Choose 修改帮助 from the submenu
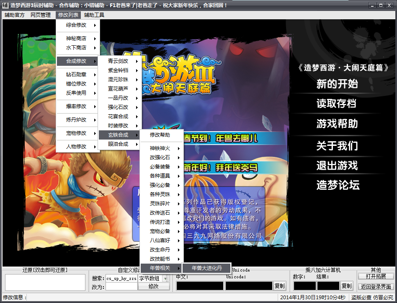The image size is (397, 303). (x=162, y=135)
